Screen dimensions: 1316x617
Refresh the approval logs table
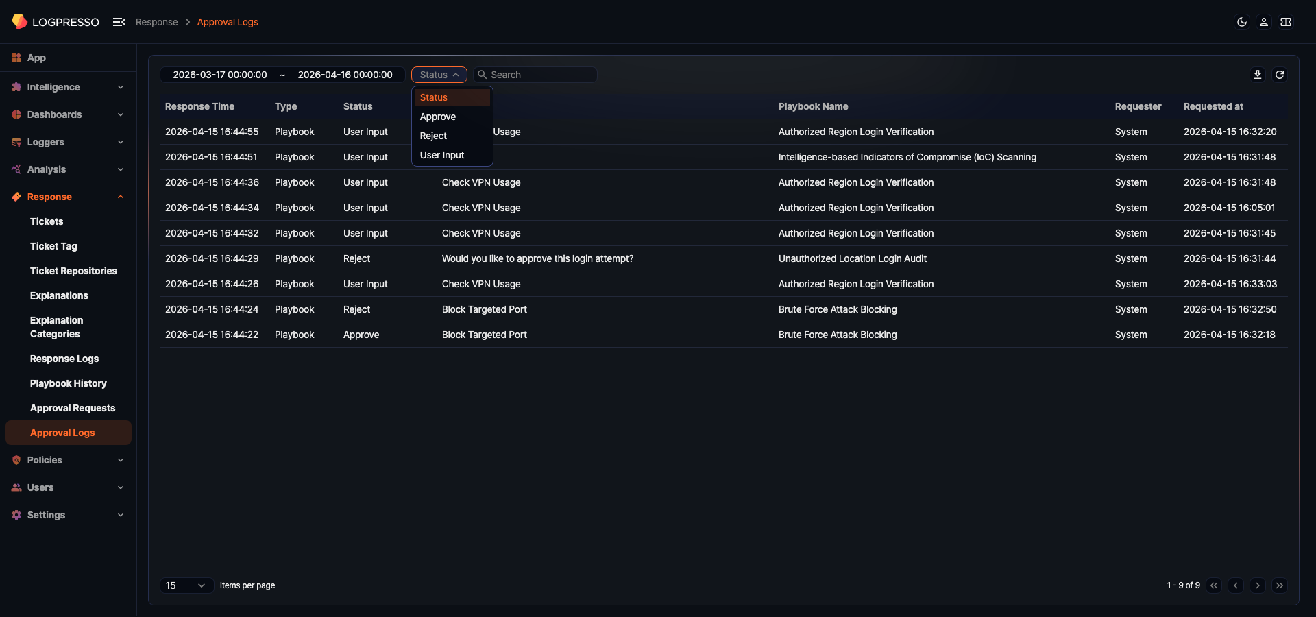click(1280, 74)
